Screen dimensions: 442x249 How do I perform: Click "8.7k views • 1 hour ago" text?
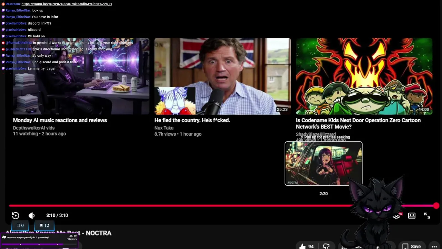click(178, 134)
